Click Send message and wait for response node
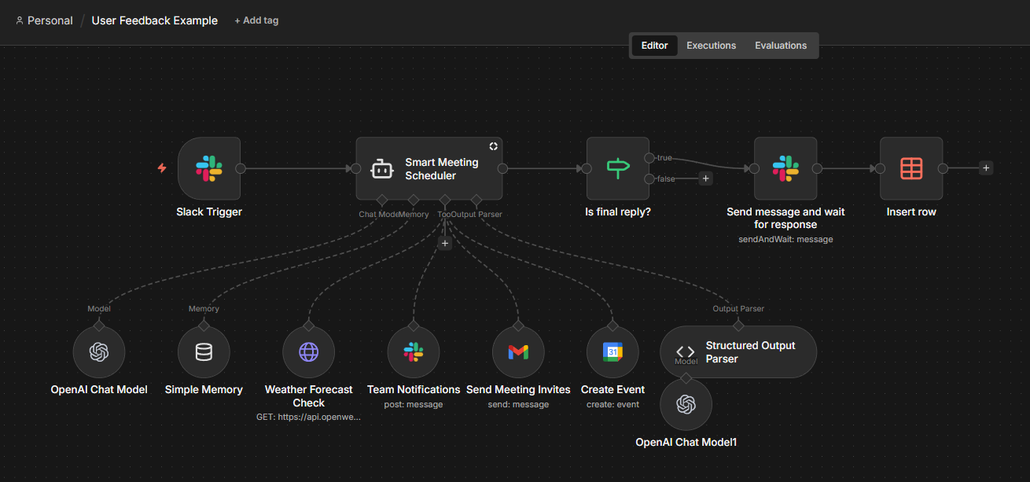The image size is (1030, 482). click(785, 167)
